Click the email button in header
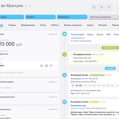The width and height of the screenshot is (119, 119). point(101,7)
